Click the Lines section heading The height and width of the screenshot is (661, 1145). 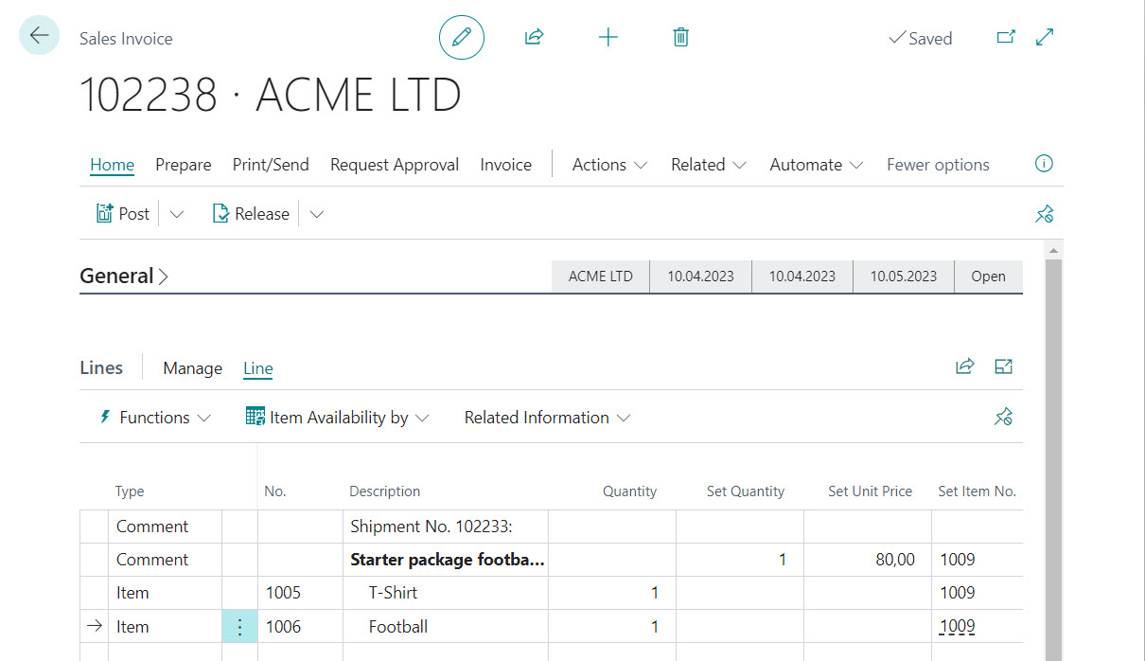[x=101, y=368]
